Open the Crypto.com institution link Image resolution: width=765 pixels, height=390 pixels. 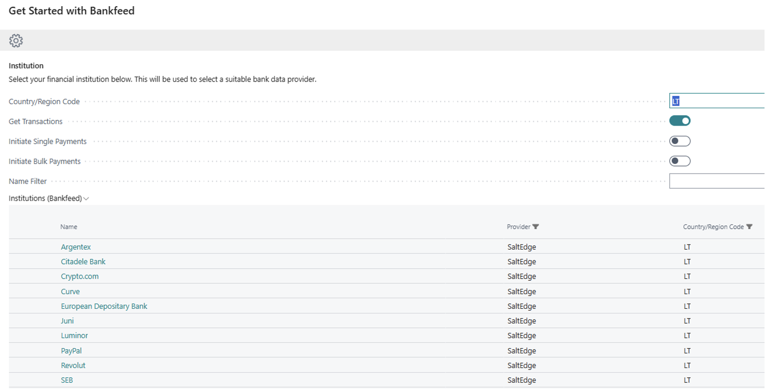[x=80, y=277]
